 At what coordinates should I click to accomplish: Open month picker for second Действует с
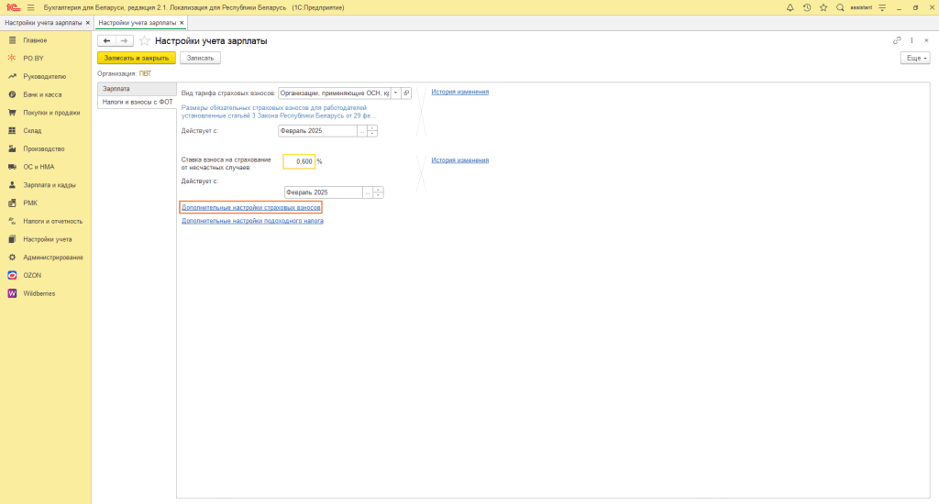pyautogui.click(x=368, y=192)
